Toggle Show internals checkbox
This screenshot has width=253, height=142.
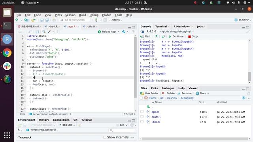[x=105, y=137]
